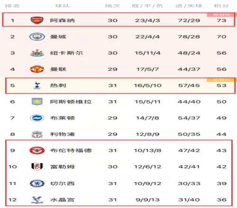Open the Chelsea club badge

pos(37,183)
